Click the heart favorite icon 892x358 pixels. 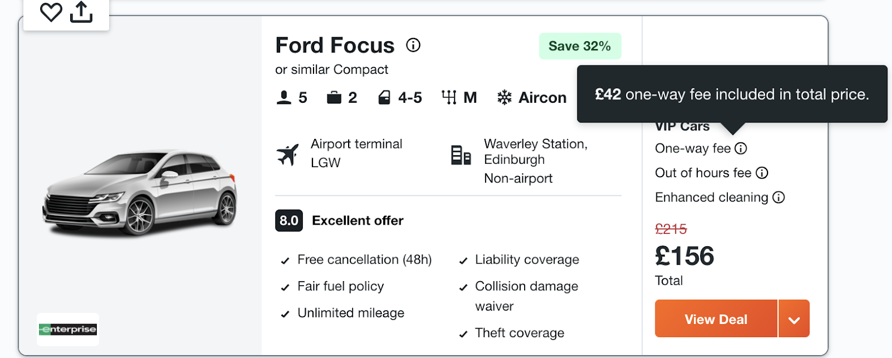coord(51,12)
